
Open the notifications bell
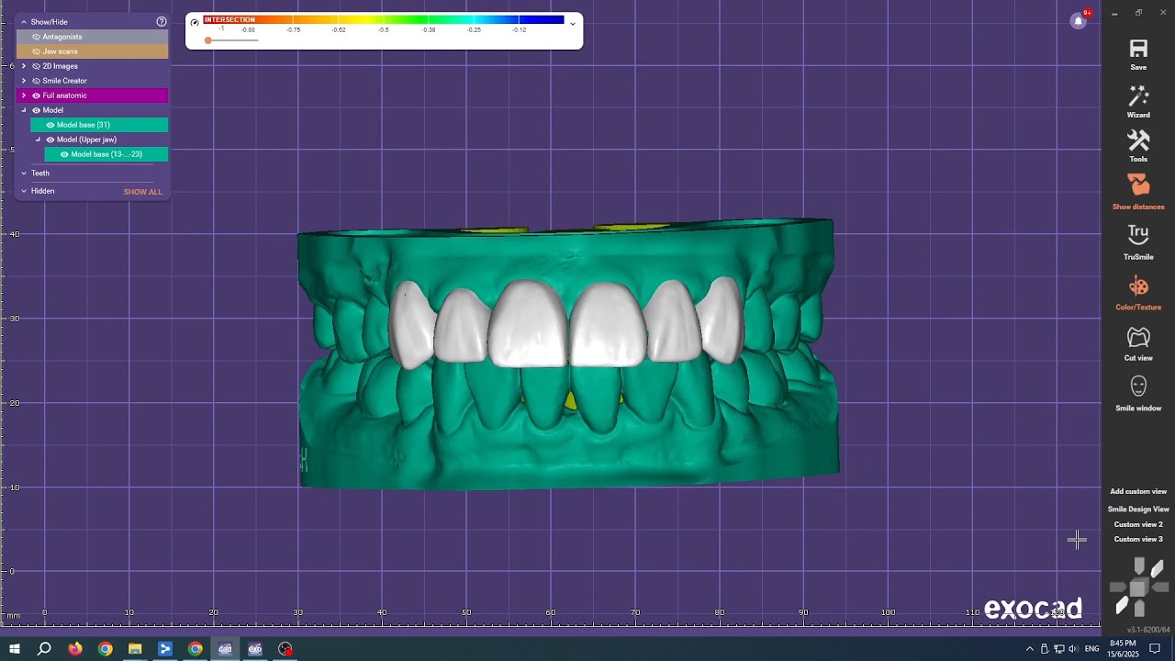1079,21
